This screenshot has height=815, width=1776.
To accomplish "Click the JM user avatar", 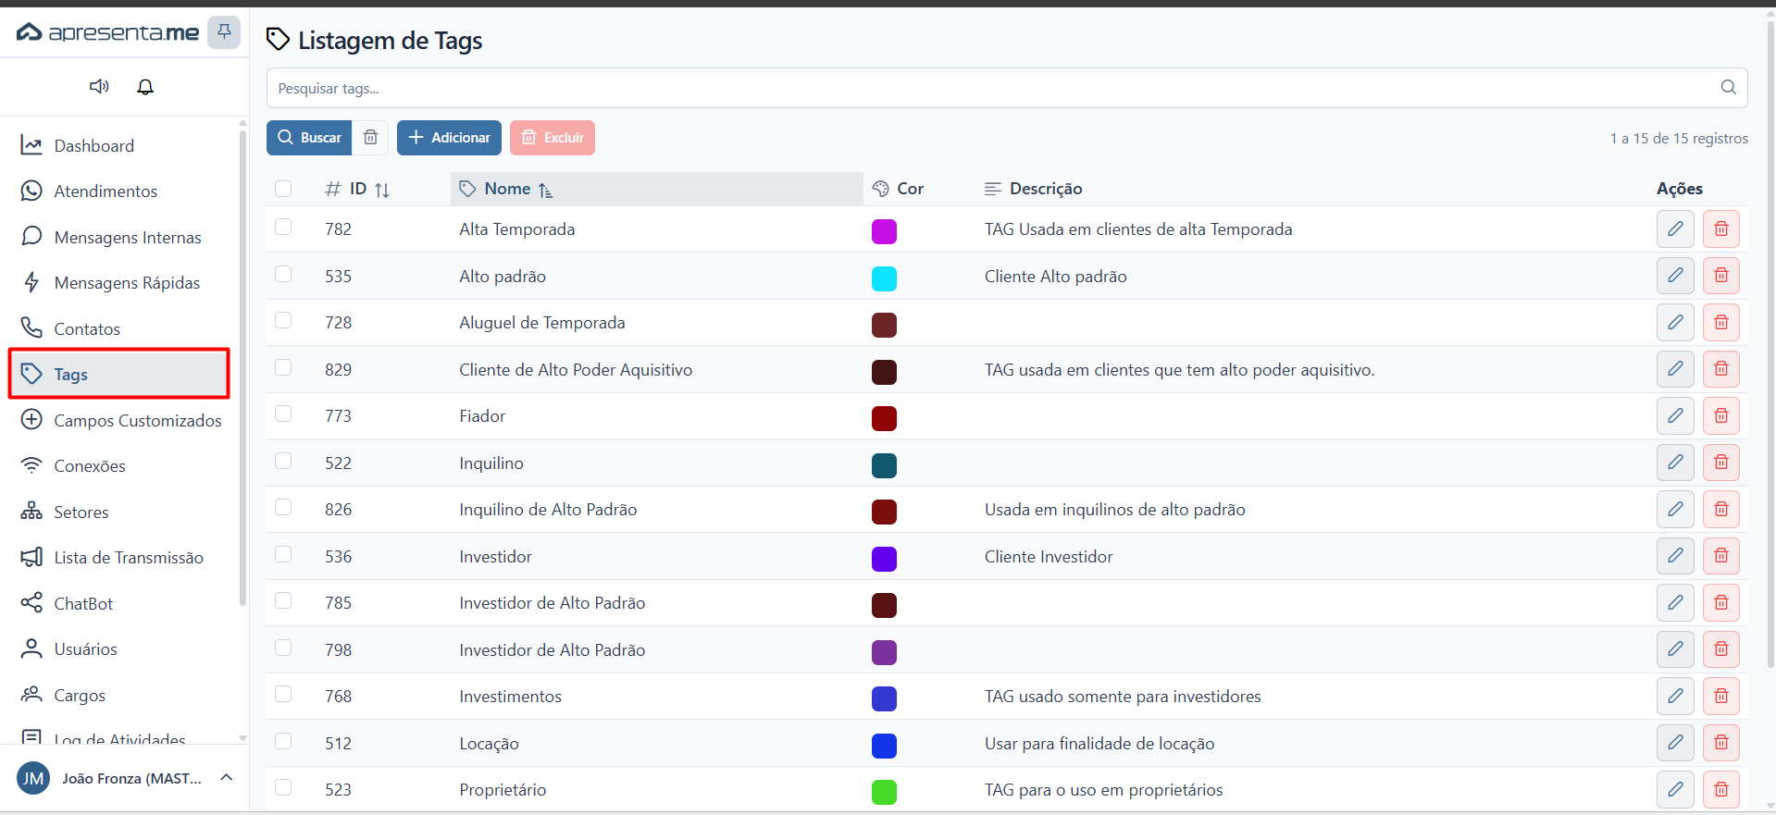I will pyautogui.click(x=33, y=778).
